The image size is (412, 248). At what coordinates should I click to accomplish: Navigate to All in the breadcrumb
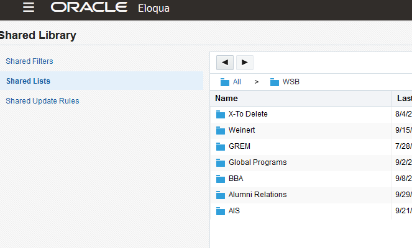(237, 82)
